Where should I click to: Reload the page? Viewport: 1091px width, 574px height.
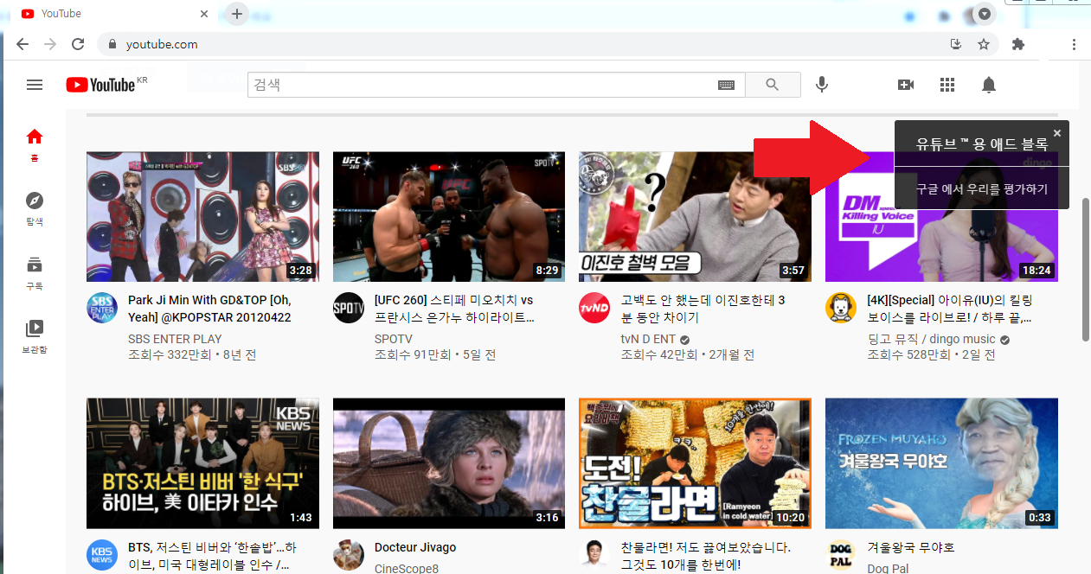[78, 44]
